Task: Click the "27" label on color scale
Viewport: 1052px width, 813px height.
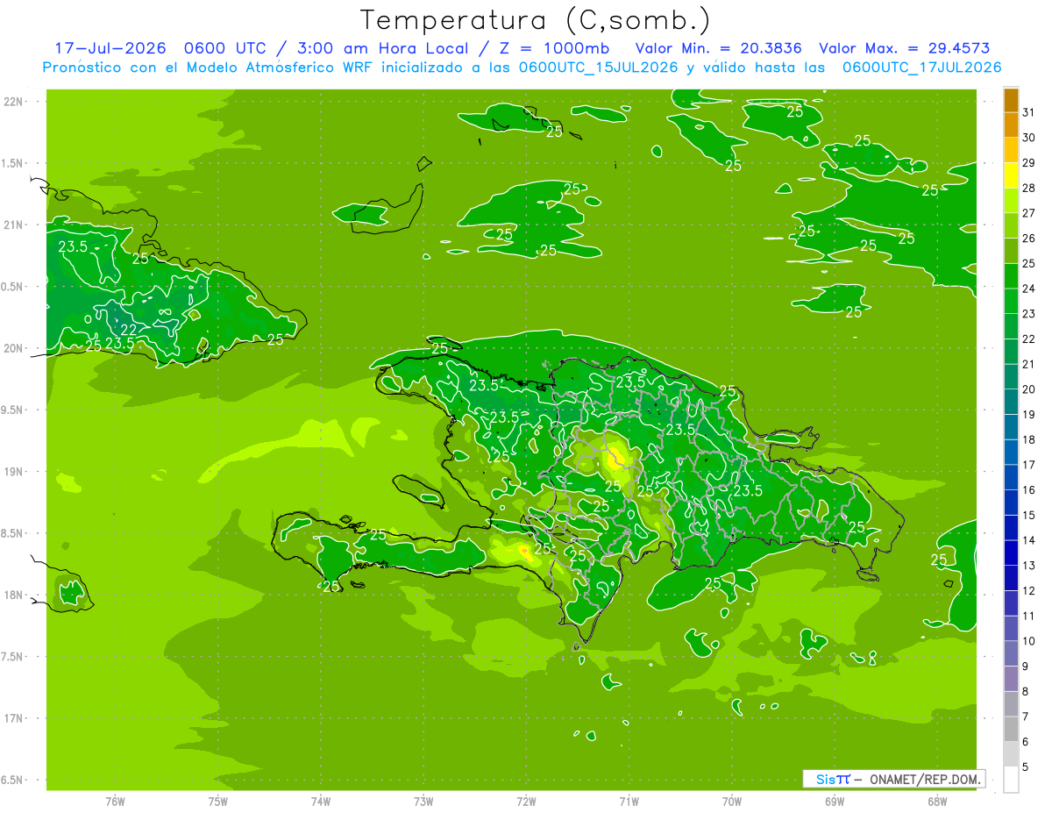Action: click(x=1029, y=213)
